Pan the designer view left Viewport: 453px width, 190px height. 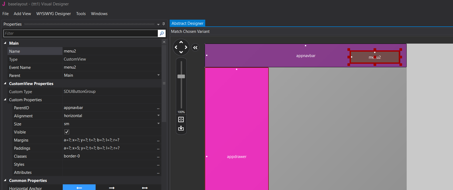(x=176, y=47)
